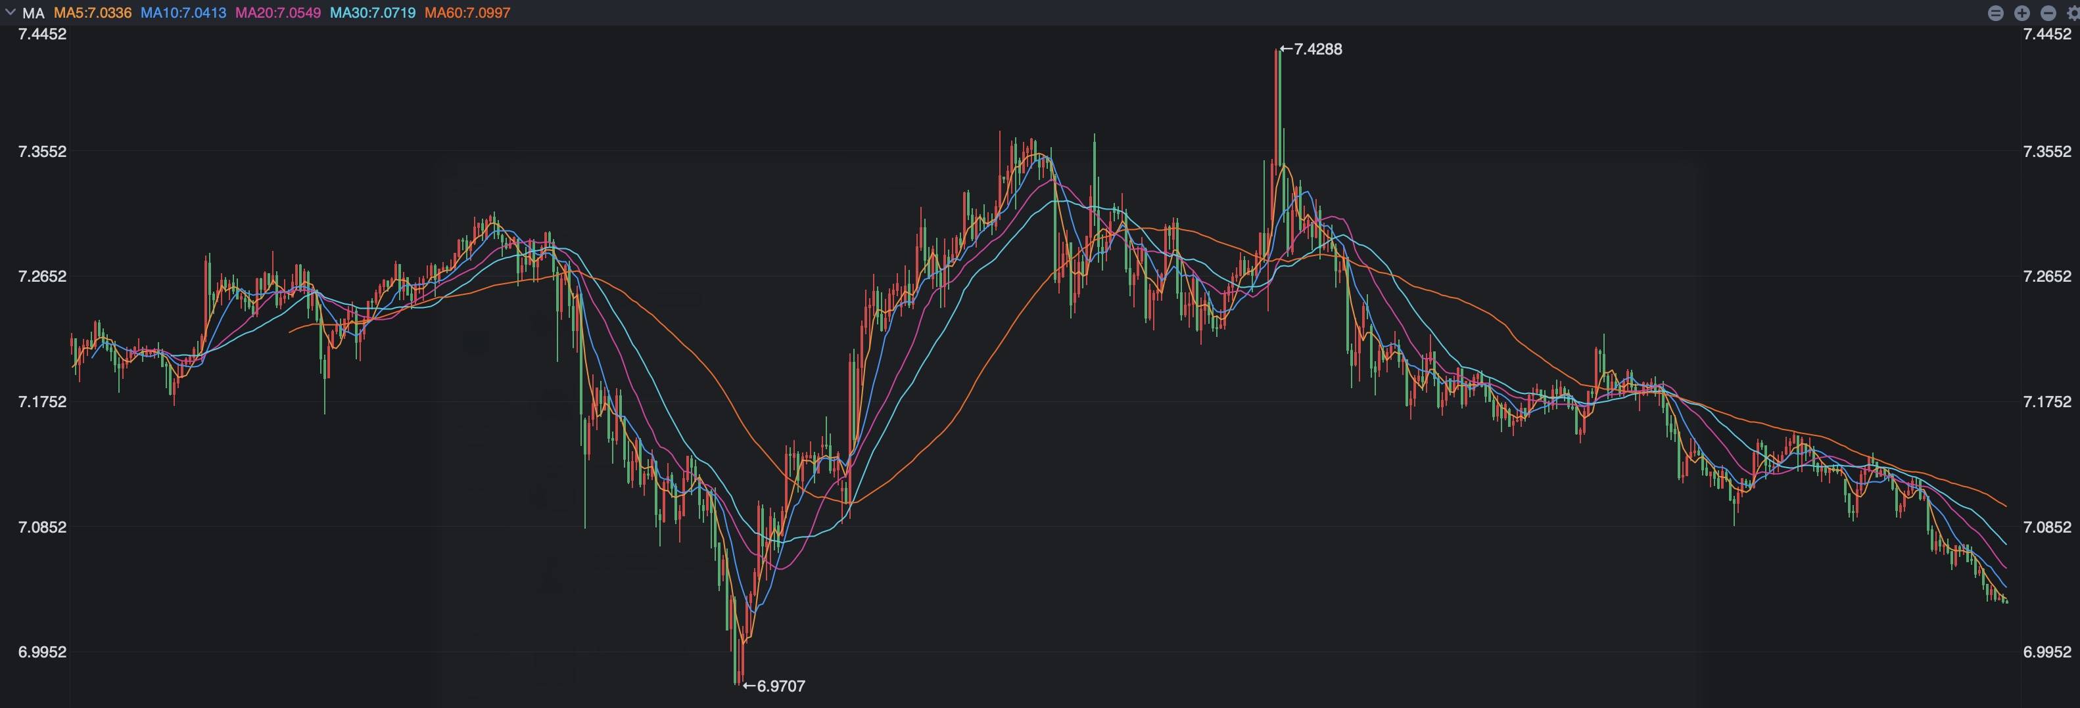
Task: Click the right axis 6.9952 price label
Action: (2047, 652)
